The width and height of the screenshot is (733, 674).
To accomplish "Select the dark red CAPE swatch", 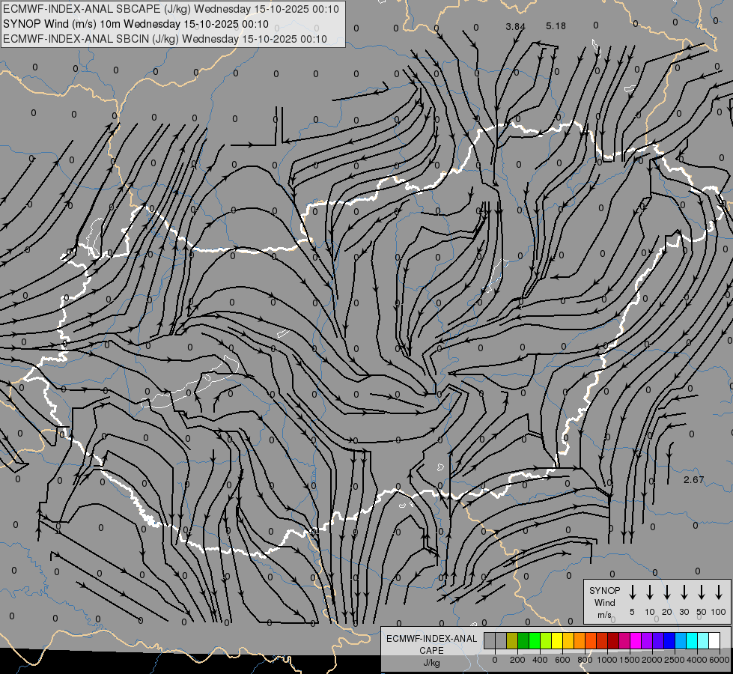I will coord(613,641).
